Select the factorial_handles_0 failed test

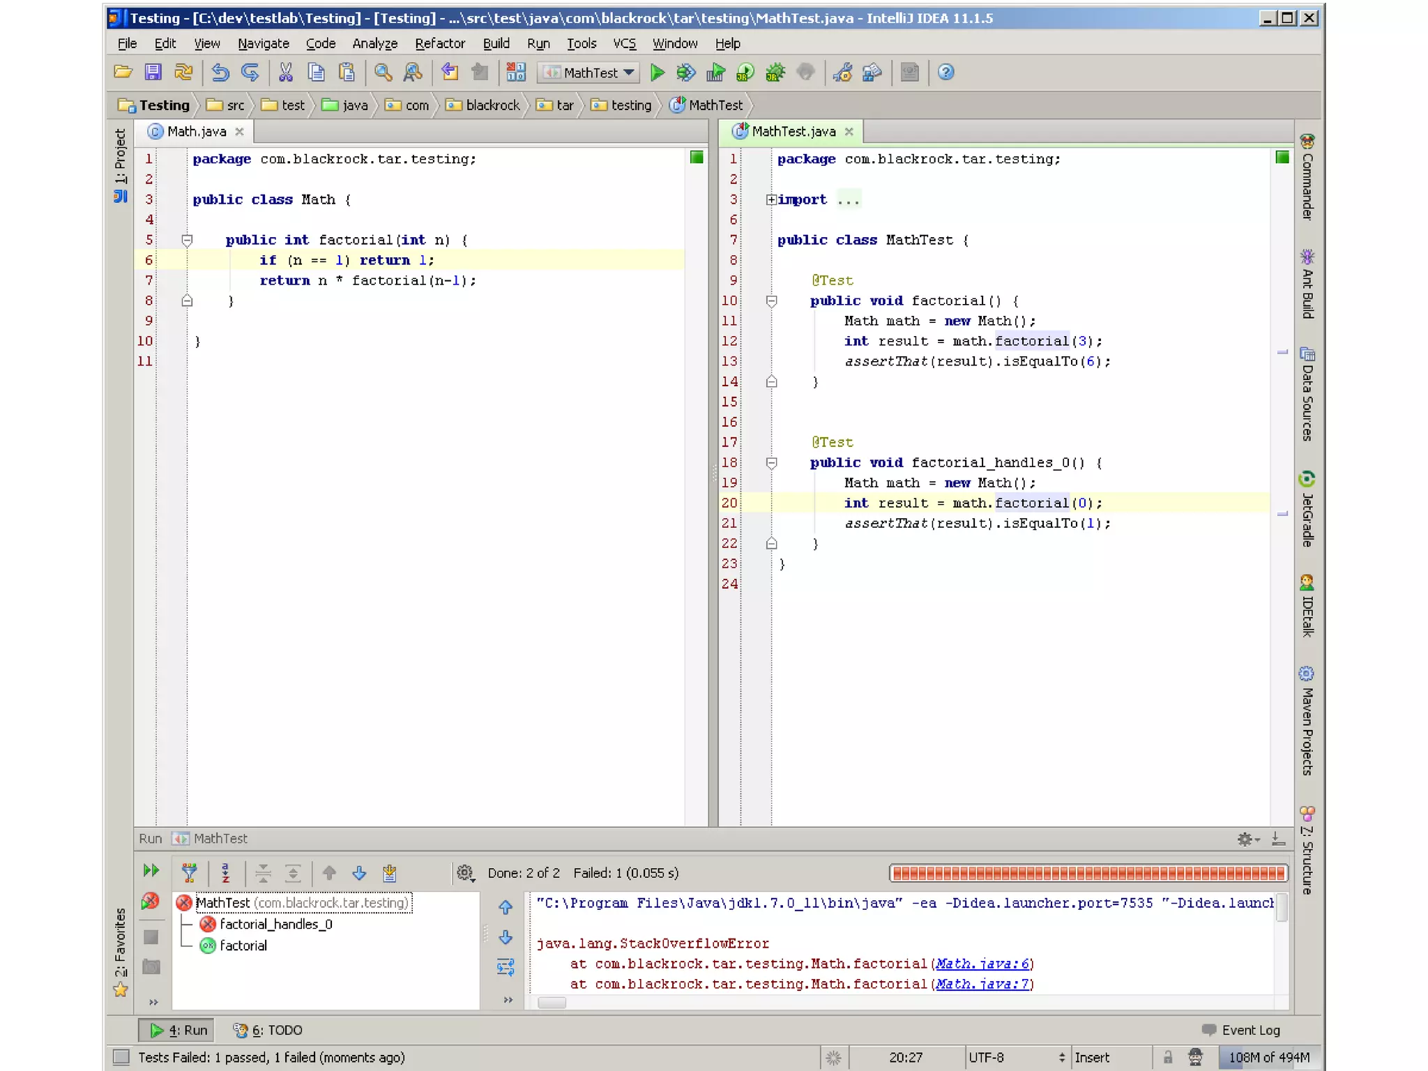tap(275, 924)
